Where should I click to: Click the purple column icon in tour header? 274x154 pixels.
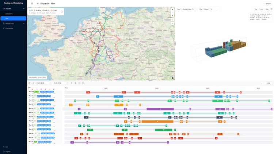(41, 89)
